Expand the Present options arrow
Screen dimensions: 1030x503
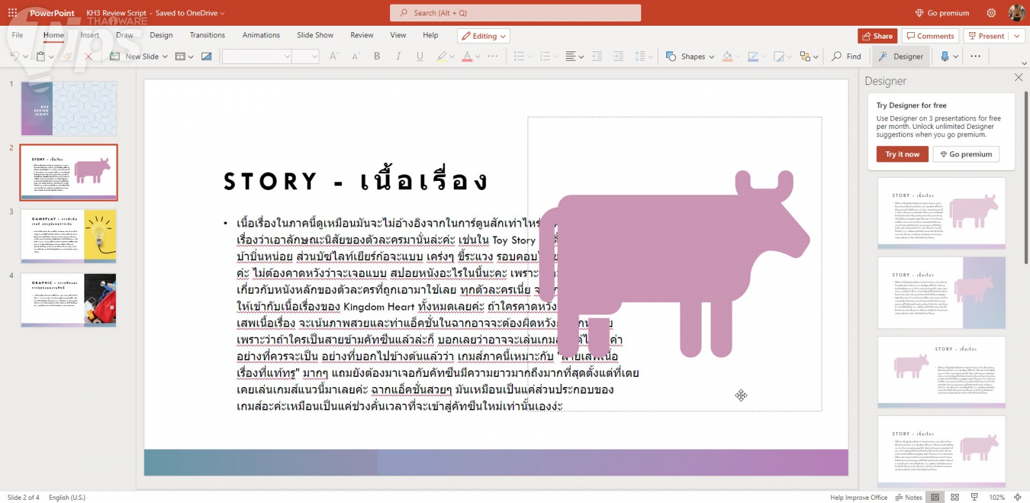[1017, 36]
